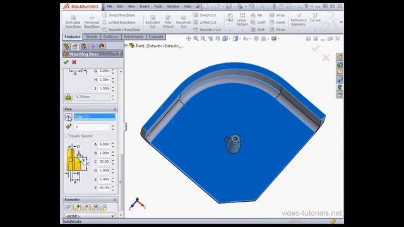The height and width of the screenshot is (227, 404).
Task: Select the Draft tool
Action: tap(258, 23)
